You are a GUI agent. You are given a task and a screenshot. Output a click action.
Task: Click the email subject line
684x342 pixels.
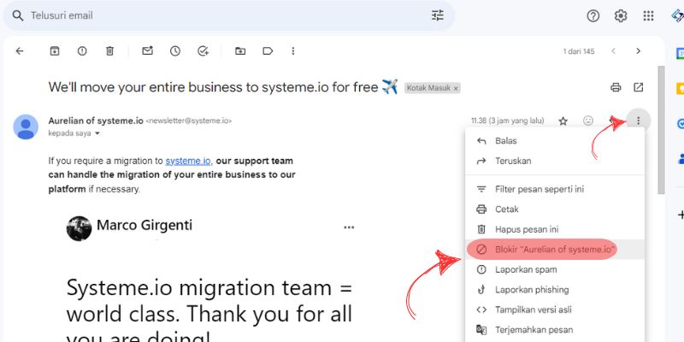(212, 87)
